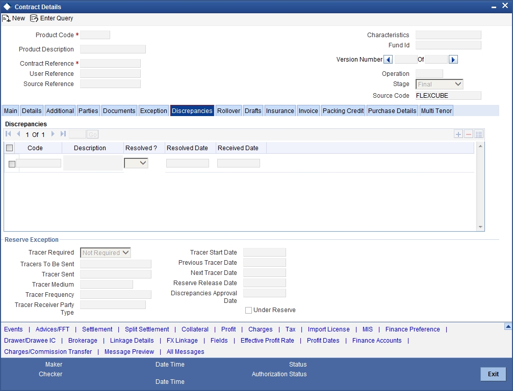Jump to first discrepancies page
The image size is (513, 391).
point(9,134)
